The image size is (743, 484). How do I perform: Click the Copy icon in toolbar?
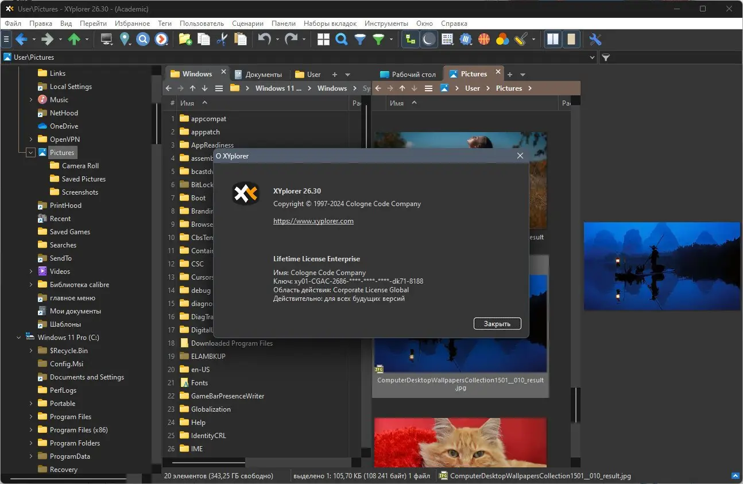pos(203,39)
